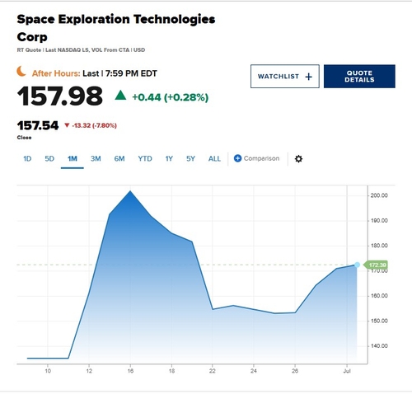Show ALL historical chart data
Image resolution: width=412 pixels, height=394 pixels.
(214, 159)
